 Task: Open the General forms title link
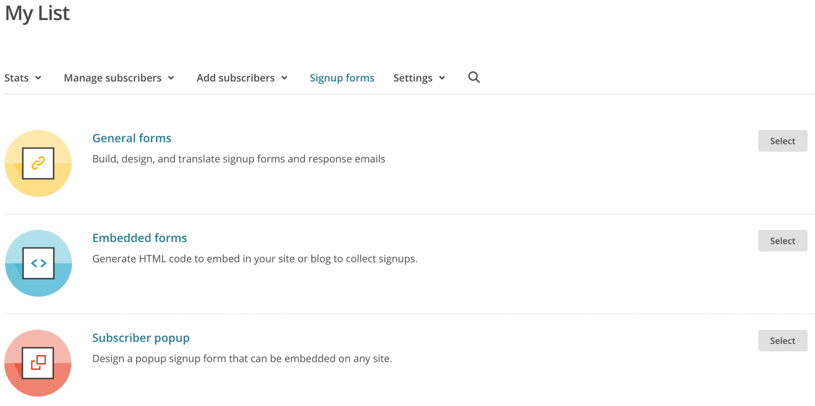coord(132,138)
